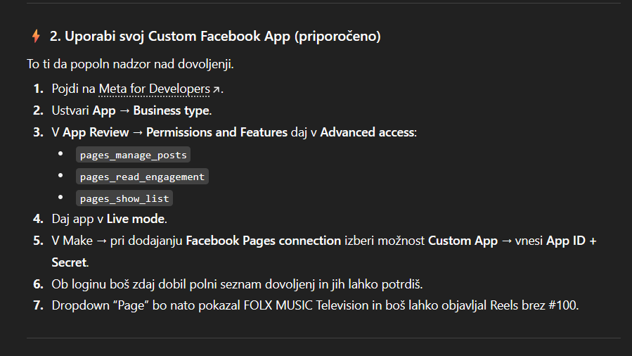Image resolution: width=632 pixels, height=356 pixels.
Task: Click the bold Business type text
Action: tap(172, 110)
